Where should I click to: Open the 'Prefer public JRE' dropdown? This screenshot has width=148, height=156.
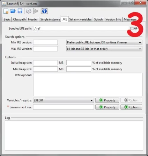coord(104,42)
